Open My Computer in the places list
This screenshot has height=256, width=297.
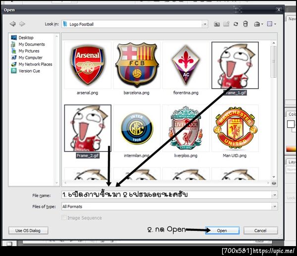click(30, 57)
